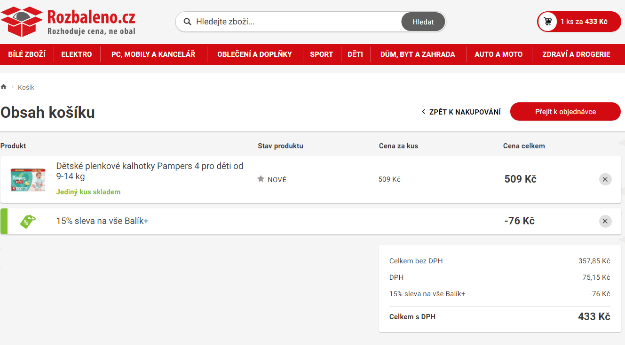Screen dimensions: 625x345
Task: Open the AUTO A MOTO category
Action: [x=498, y=54]
